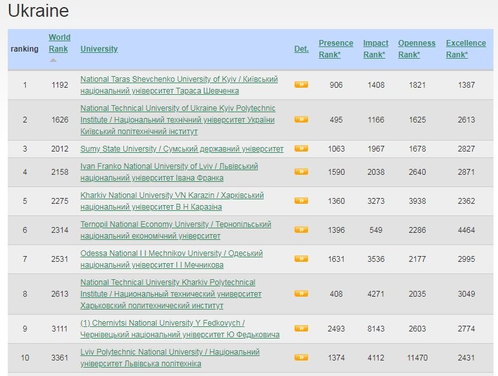The height and width of the screenshot is (376, 498).
Task: Click orange details arrow for Sumy State University
Action: click(x=301, y=148)
